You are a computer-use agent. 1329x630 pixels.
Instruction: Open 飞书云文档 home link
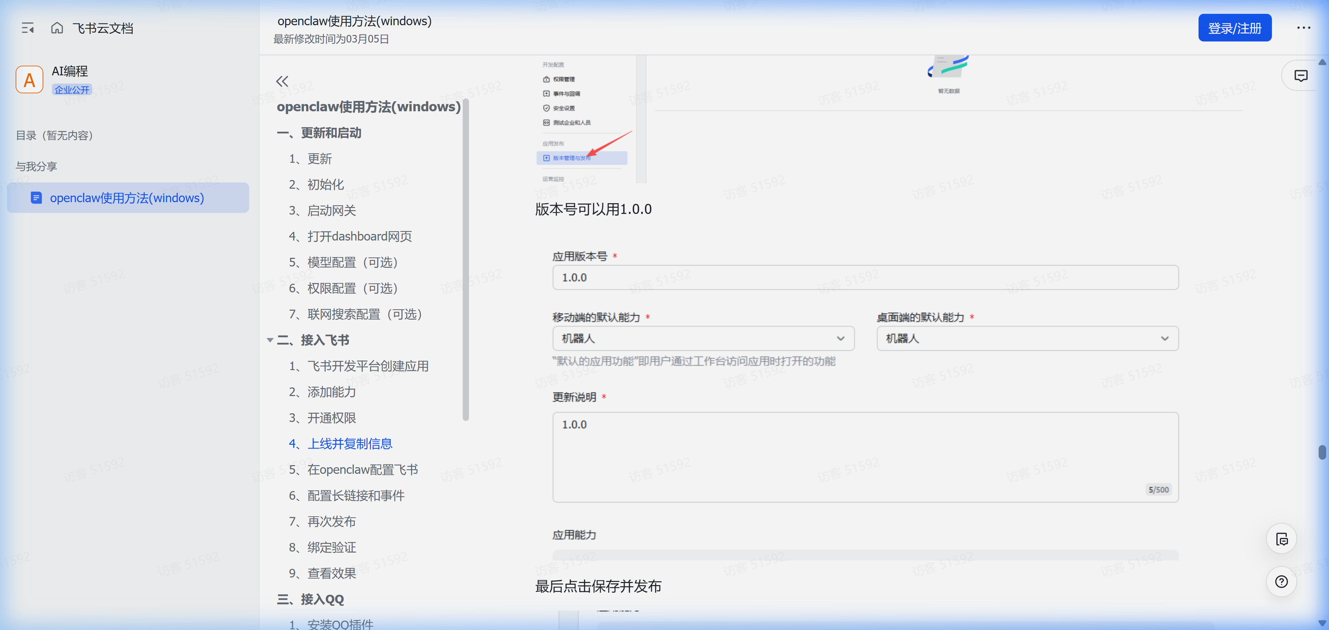coord(103,28)
